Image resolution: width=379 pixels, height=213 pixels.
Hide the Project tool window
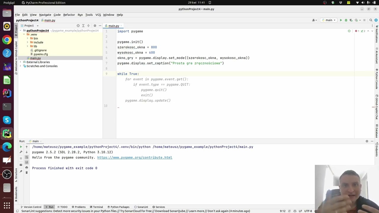point(100,25)
